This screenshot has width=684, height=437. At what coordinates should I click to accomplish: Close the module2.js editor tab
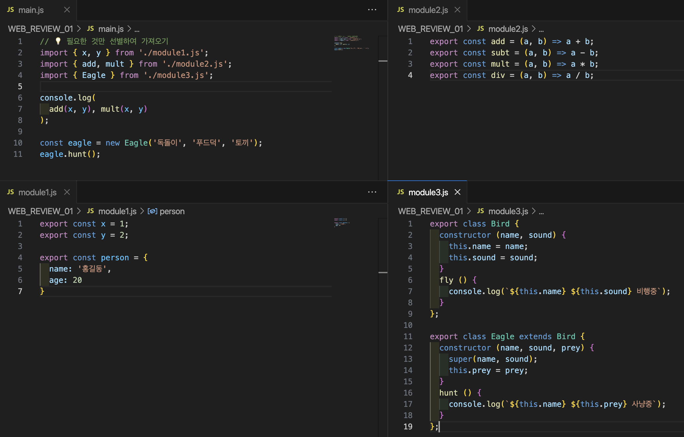(457, 10)
